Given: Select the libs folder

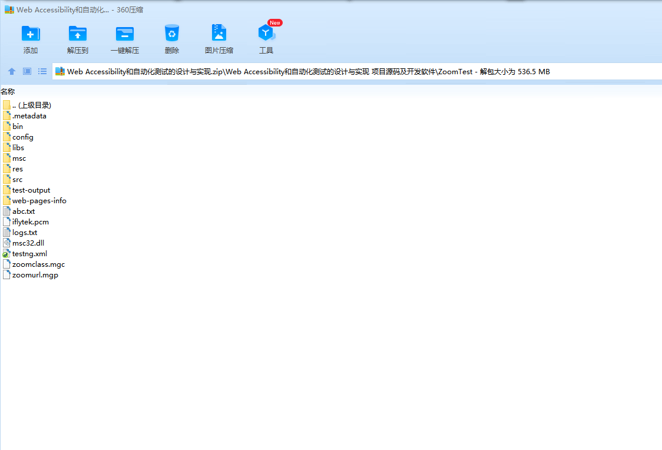Looking at the screenshot, I should coord(14,147).
